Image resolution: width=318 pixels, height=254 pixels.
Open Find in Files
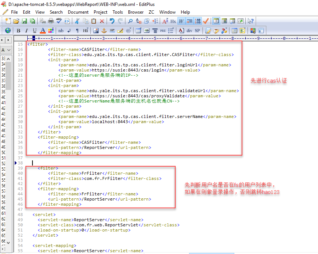pyautogui.click(x=147, y=21)
